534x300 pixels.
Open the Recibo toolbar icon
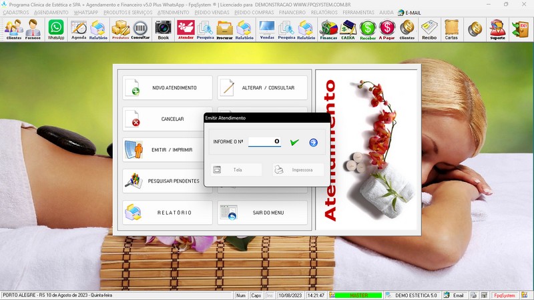click(x=429, y=29)
